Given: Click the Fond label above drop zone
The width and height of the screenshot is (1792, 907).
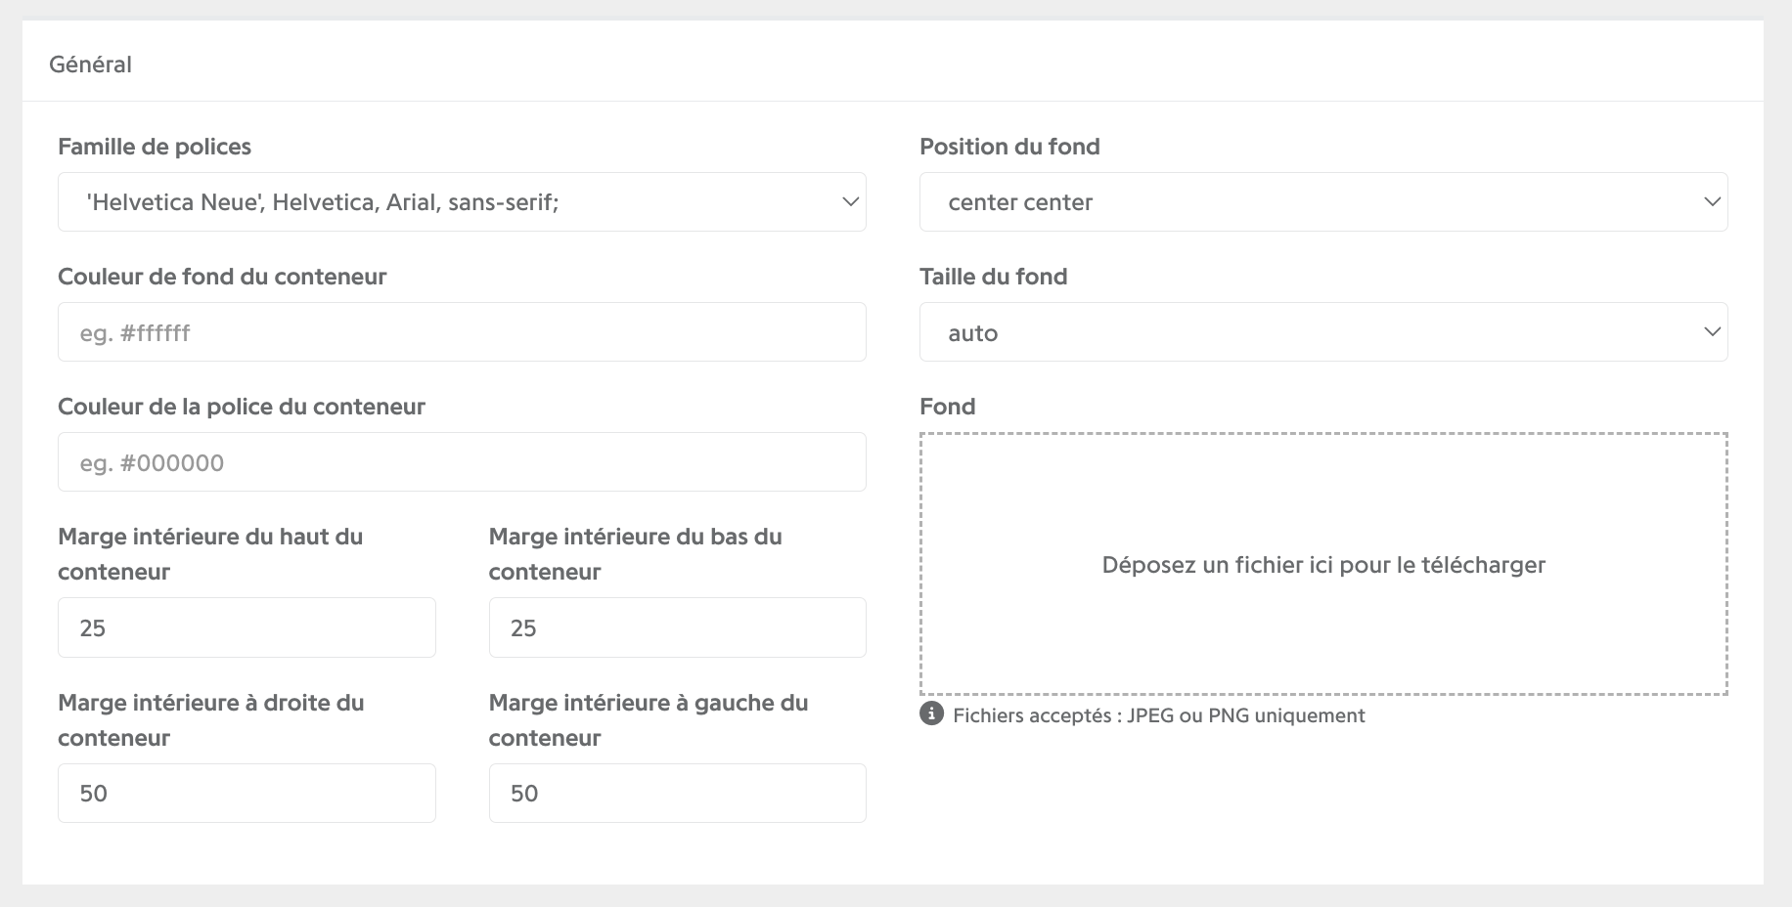Looking at the screenshot, I should (947, 407).
